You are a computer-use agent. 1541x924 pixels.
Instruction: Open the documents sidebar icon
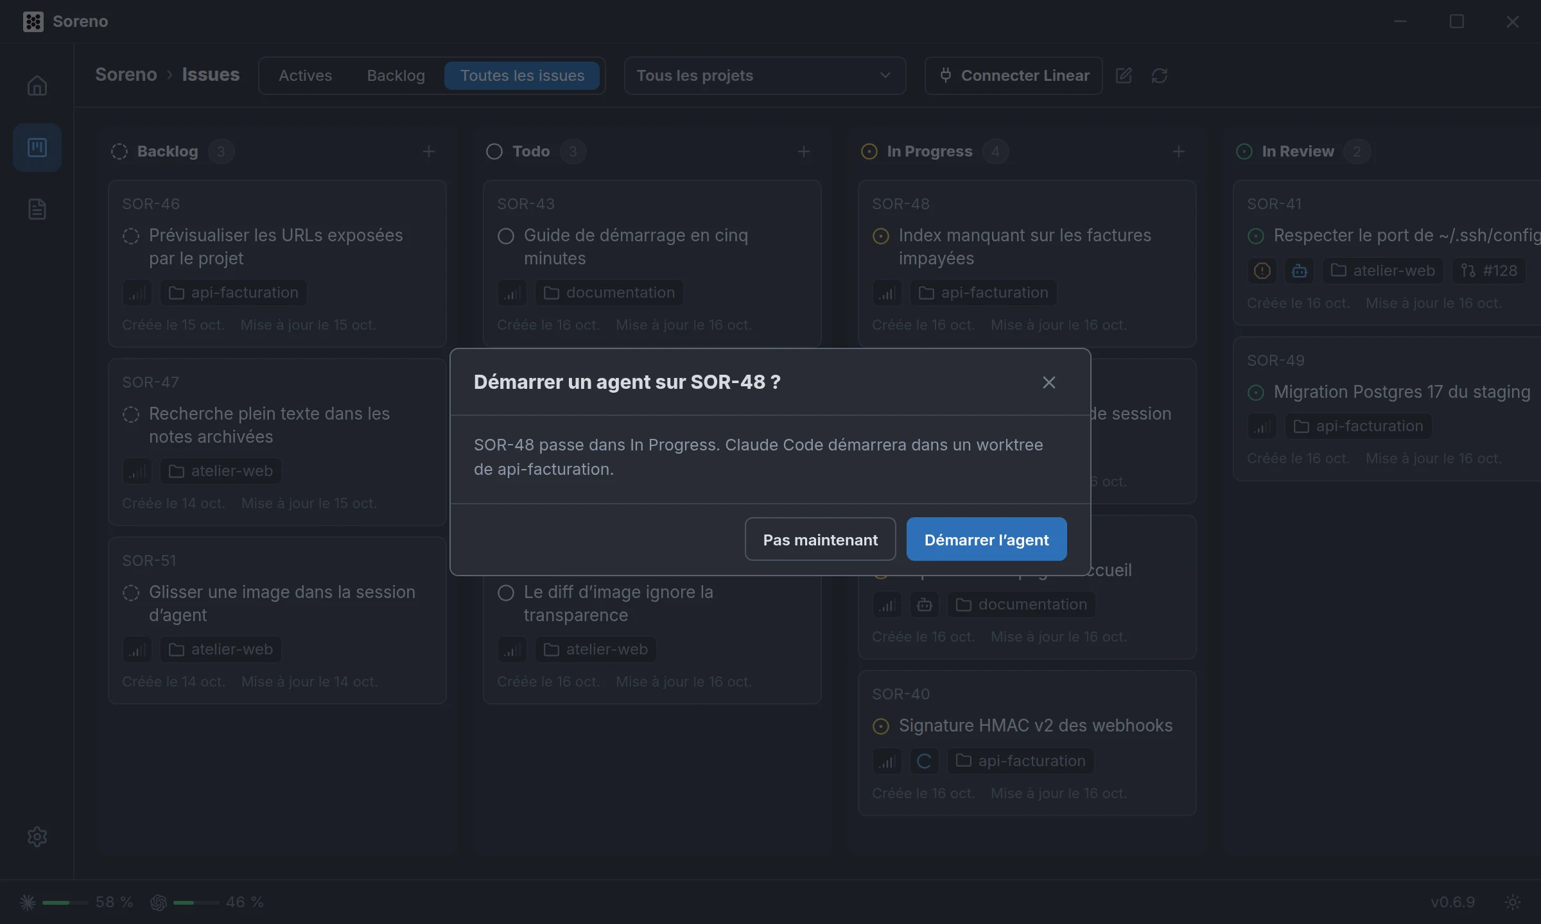coord(37,209)
